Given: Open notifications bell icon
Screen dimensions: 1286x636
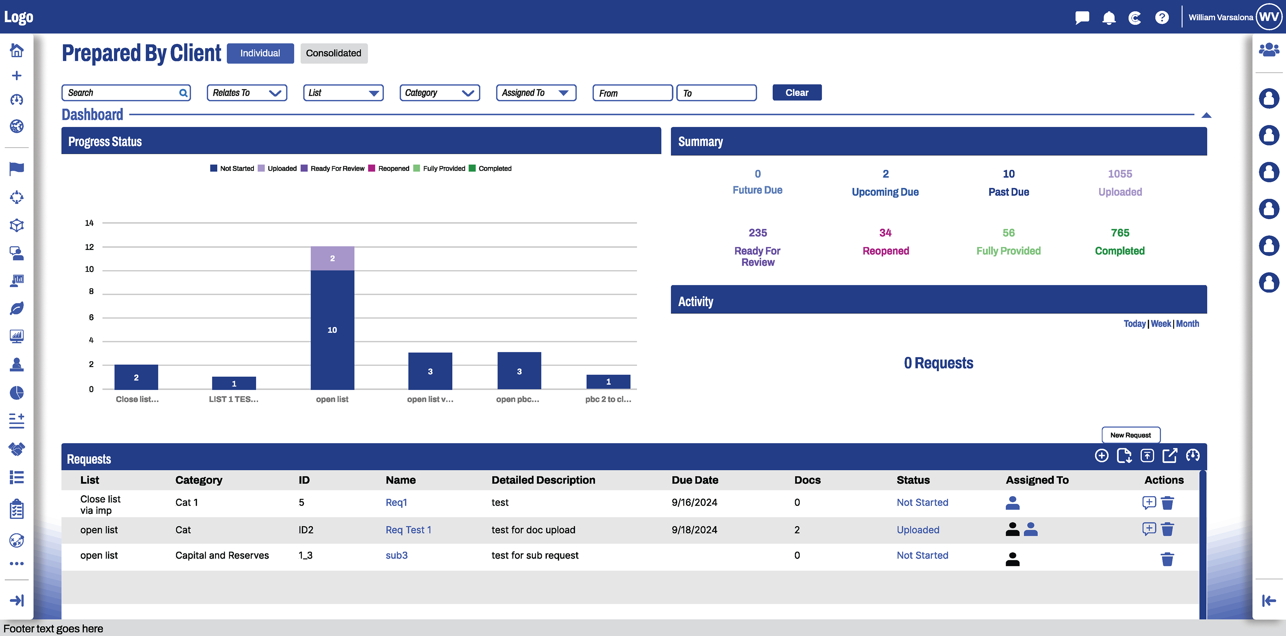Looking at the screenshot, I should click(x=1109, y=17).
